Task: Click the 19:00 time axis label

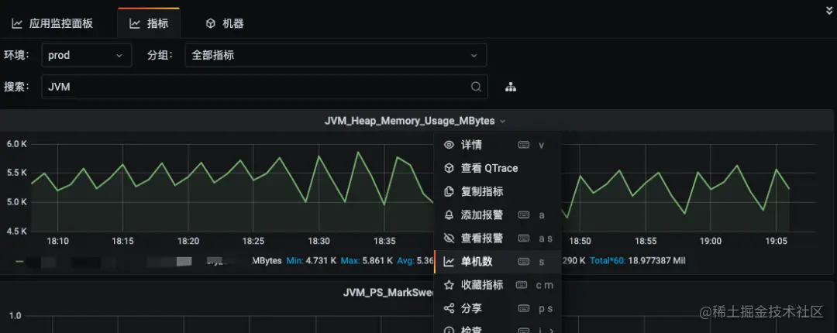Action: pyautogui.click(x=711, y=241)
